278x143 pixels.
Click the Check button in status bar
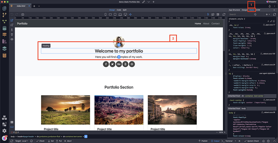pyautogui.click(x=40, y=141)
